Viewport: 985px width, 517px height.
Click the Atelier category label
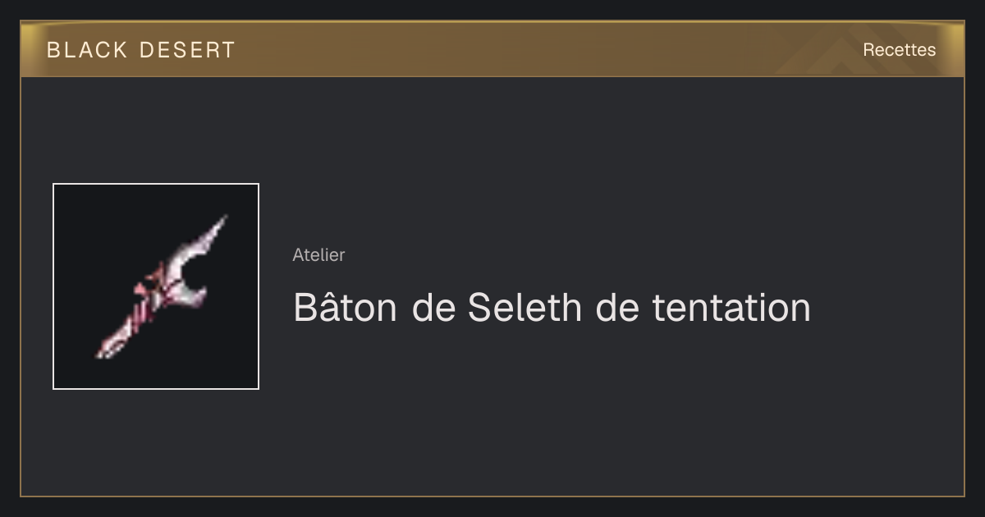(318, 254)
